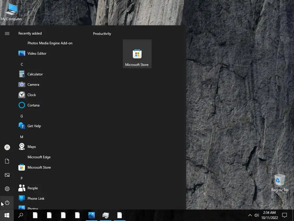Open the Photos icon on taskbar
The width and height of the screenshot is (294, 221).
pyautogui.click(x=92, y=215)
